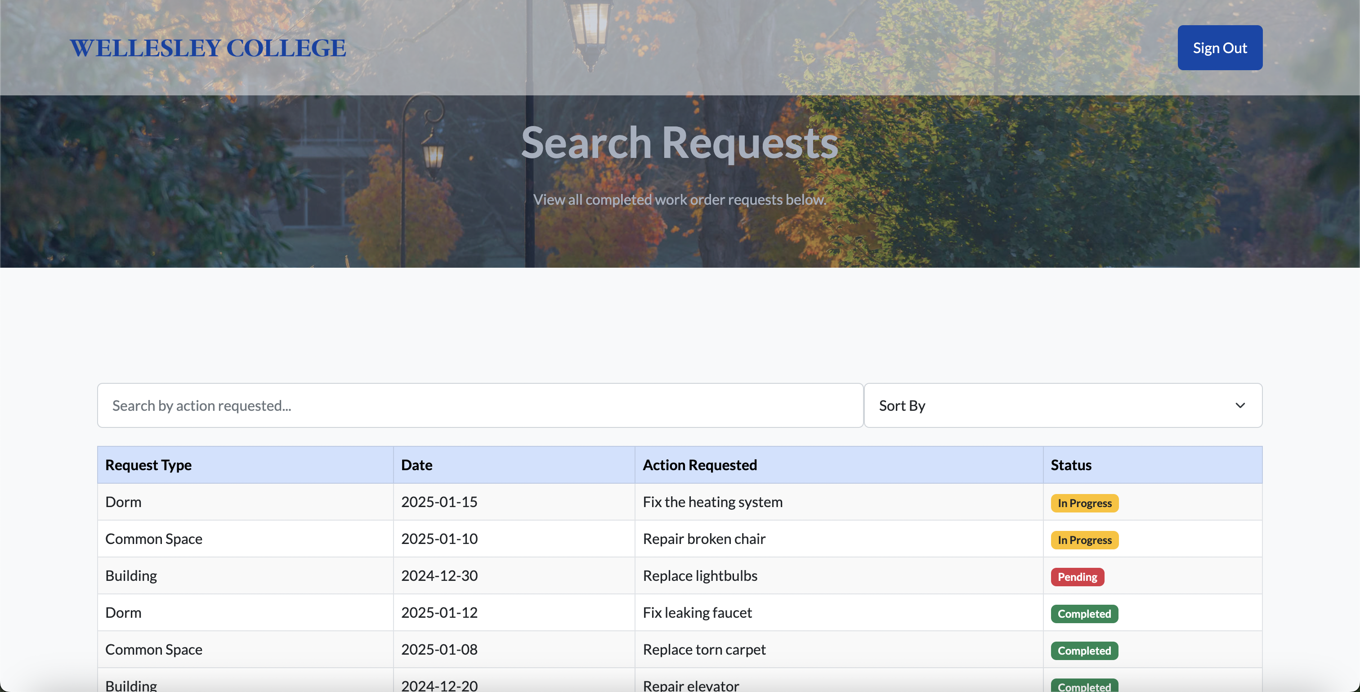Focus the Search by action requested field
This screenshot has width=1360, height=692.
(480, 405)
